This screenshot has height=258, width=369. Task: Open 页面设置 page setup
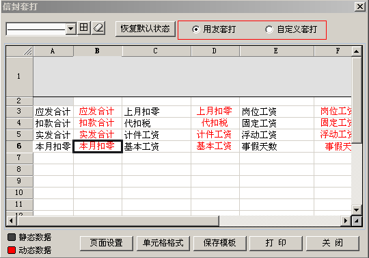[x=107, y=243]
